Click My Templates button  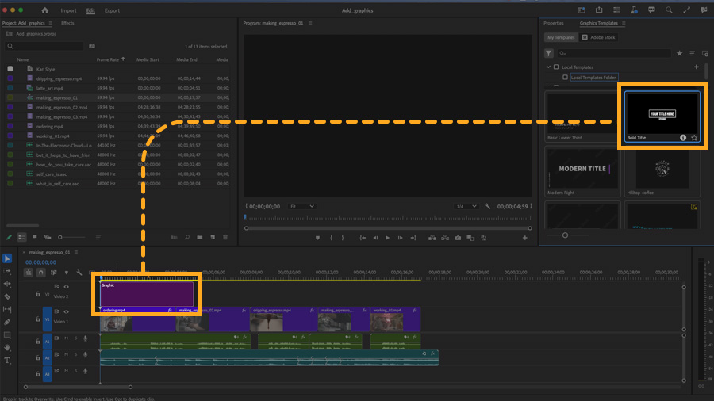click(x=561, y=37)
